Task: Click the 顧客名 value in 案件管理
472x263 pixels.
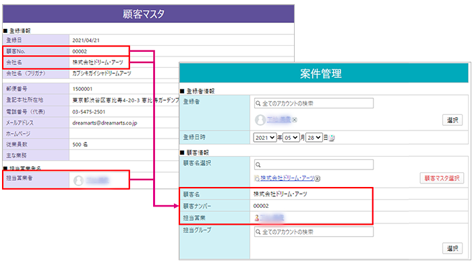Action: 281,194
